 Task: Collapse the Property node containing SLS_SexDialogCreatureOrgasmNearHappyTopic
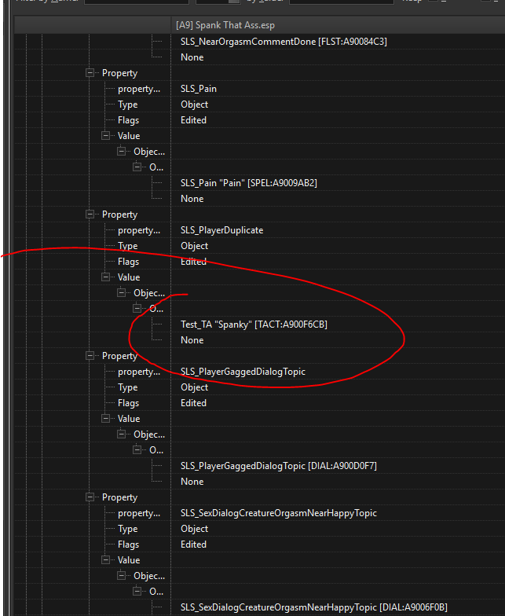pyautogui.click(x=90, y=497)
